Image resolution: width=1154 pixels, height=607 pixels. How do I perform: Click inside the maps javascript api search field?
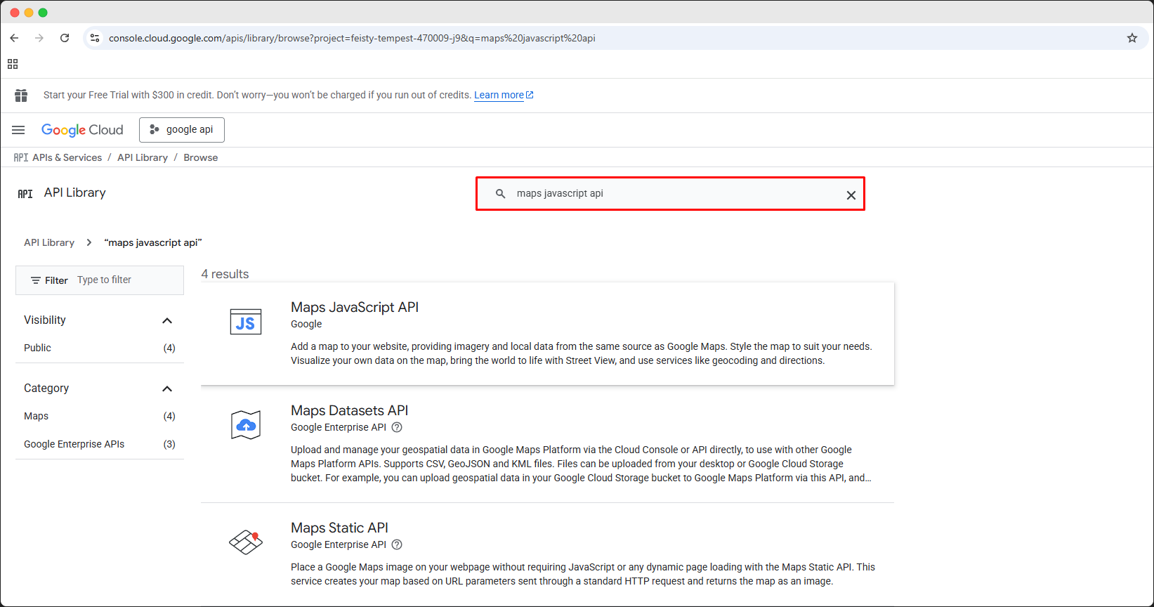coord(670,193)
